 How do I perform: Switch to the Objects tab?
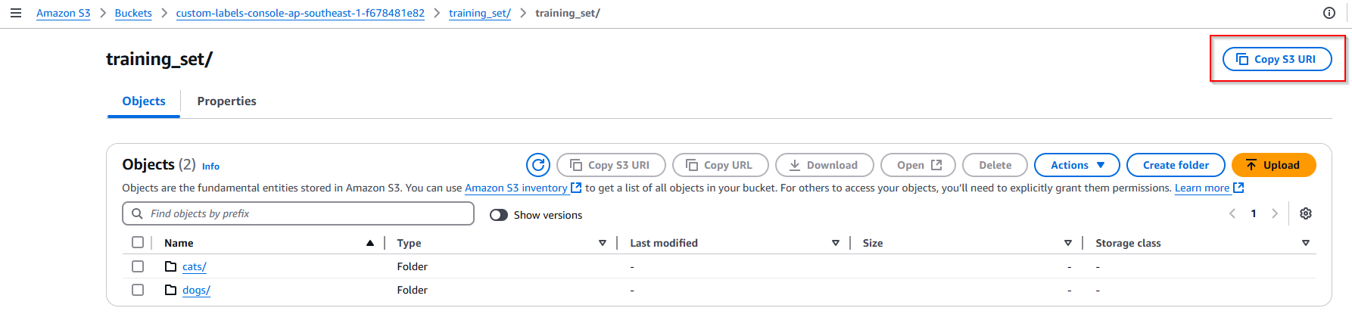144,101
